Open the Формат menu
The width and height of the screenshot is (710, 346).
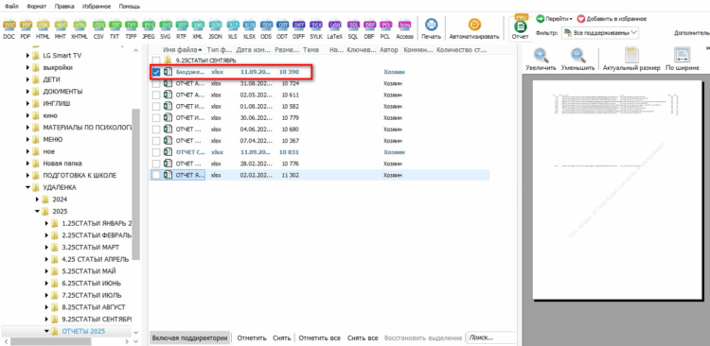tap(36, 7)
